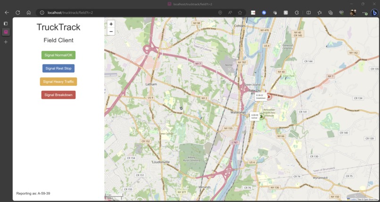The width and height of the screenshot is (380, 202).
Task: Zoom in the map with plus button
Action: [x=111, y=24]
